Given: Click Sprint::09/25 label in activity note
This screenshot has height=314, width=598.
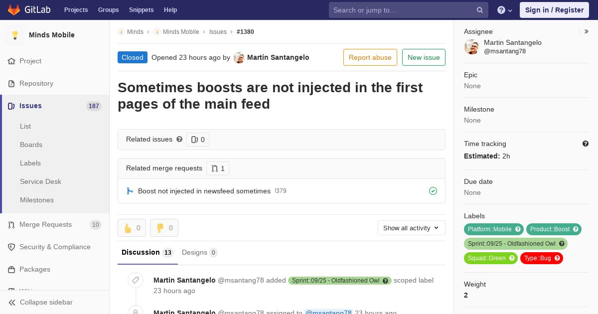Looking at the screenshot, I should click(x=335, y=281).
